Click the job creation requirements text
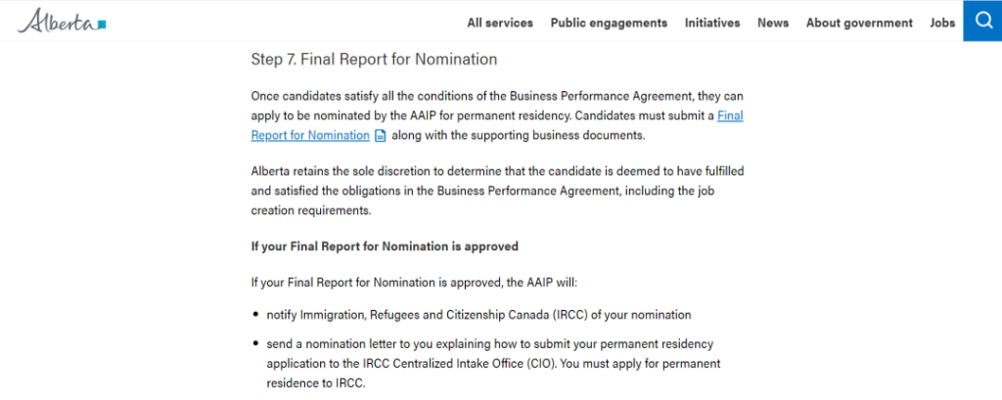 [x=310, y=210]
